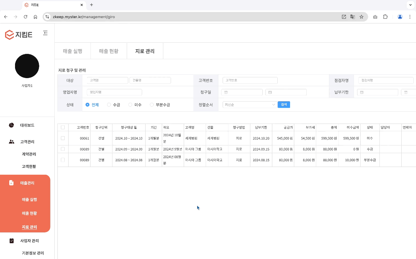Click the 사업자 관리 clipboard icon
This screenshot has width=416, height=259.
[x=12, y=241]
